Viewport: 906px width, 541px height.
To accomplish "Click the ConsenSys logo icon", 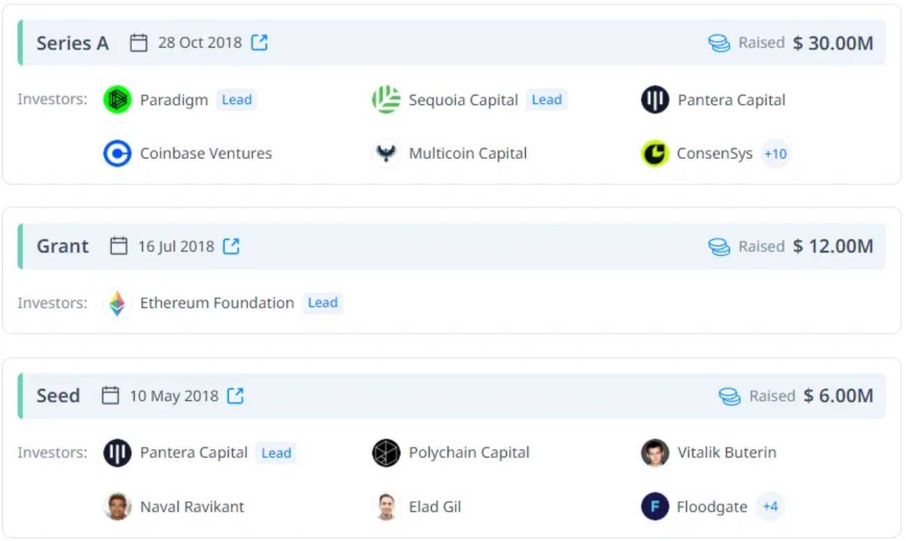I will click(x=655, y=153).
